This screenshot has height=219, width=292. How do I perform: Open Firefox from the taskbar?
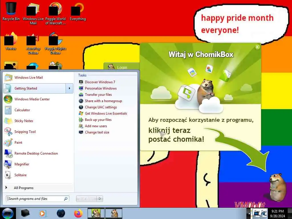click(x=78, y=213)
